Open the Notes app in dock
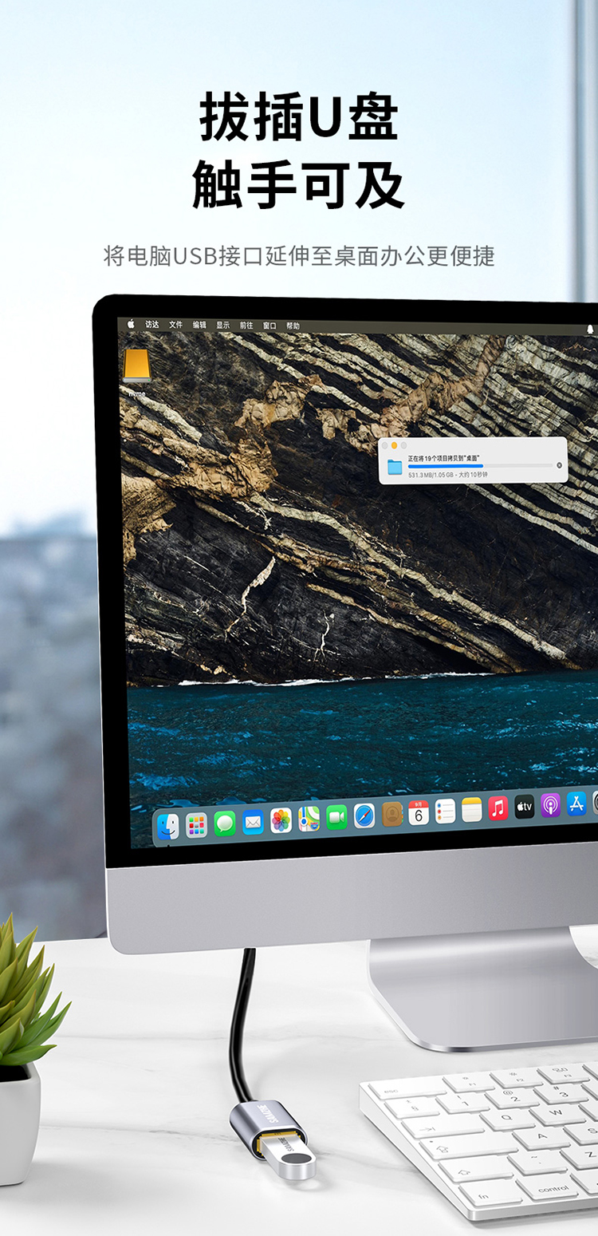The width and height of the screenshot is (598, 1236). coord(472,810)
